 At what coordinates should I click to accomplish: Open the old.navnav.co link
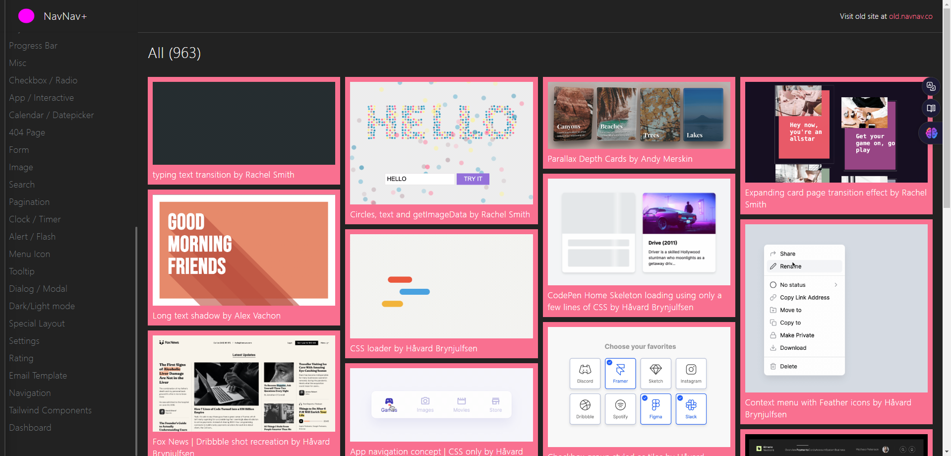coord(911,16)
